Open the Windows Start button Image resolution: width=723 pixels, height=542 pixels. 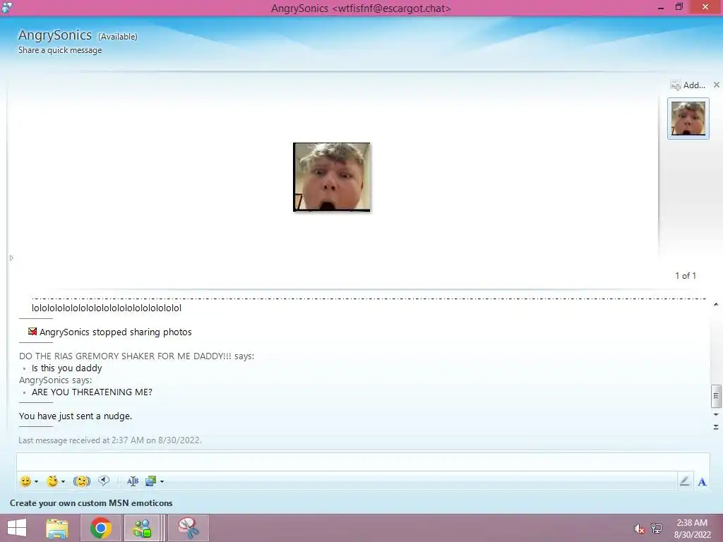point(17,528)
